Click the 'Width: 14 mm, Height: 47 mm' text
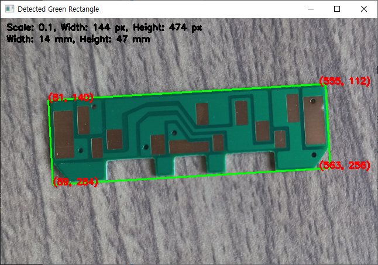This screenshot has width=378, height=265. (x=78, y=39)
